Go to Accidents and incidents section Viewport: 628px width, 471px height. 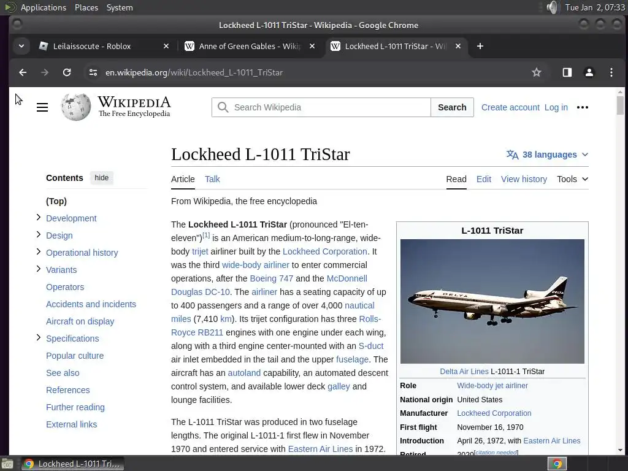pos(91,304)
